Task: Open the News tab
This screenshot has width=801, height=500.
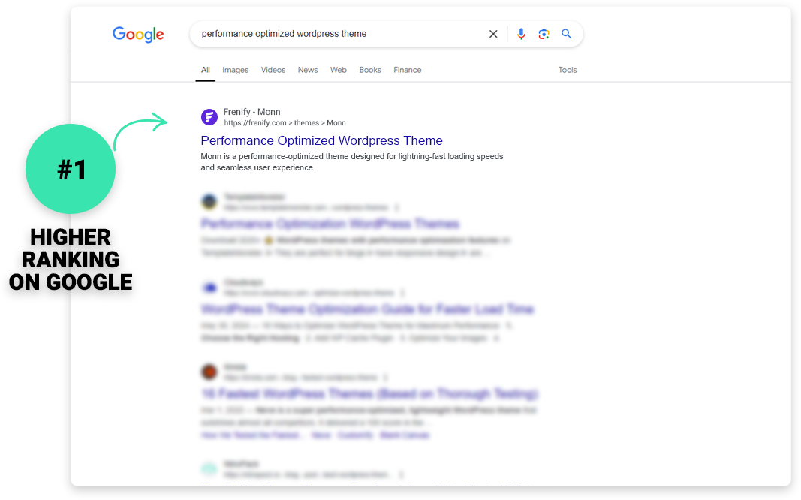Action: click(x=308, y=70)
